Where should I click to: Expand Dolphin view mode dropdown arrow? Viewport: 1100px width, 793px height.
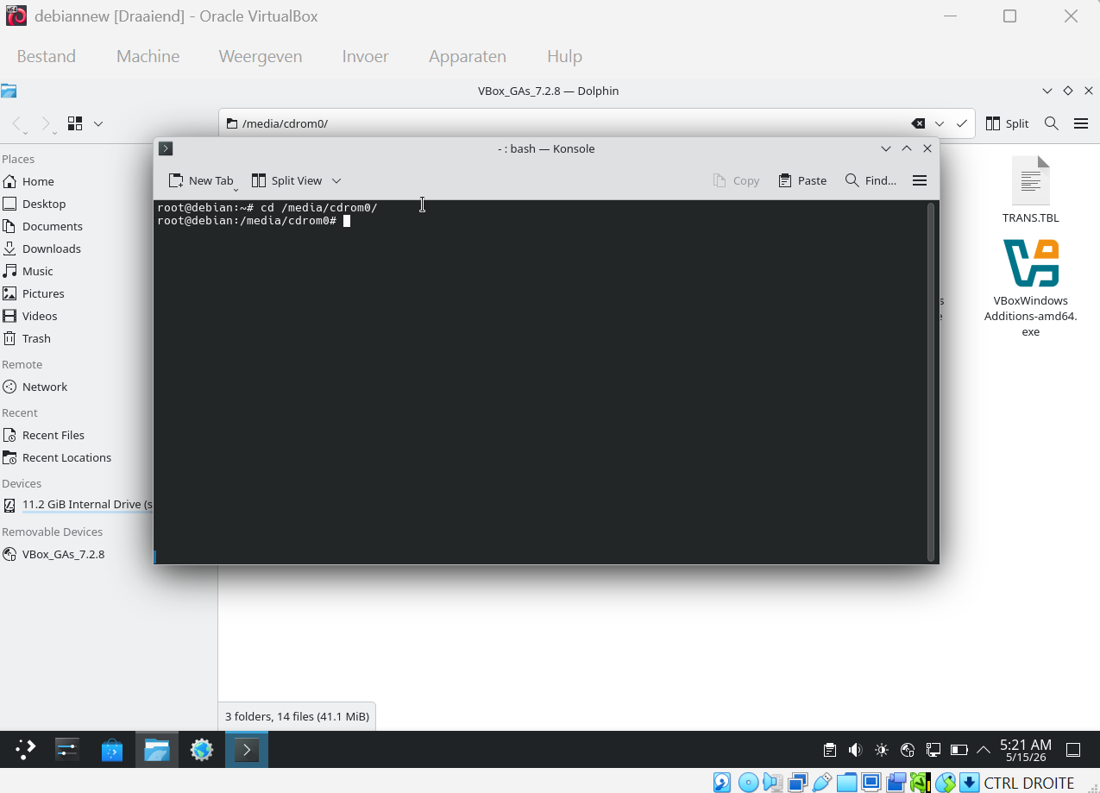[98, 123]
